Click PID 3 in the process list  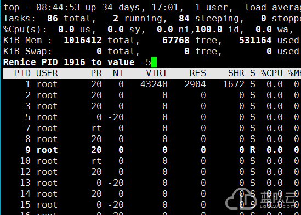(28, 106)
